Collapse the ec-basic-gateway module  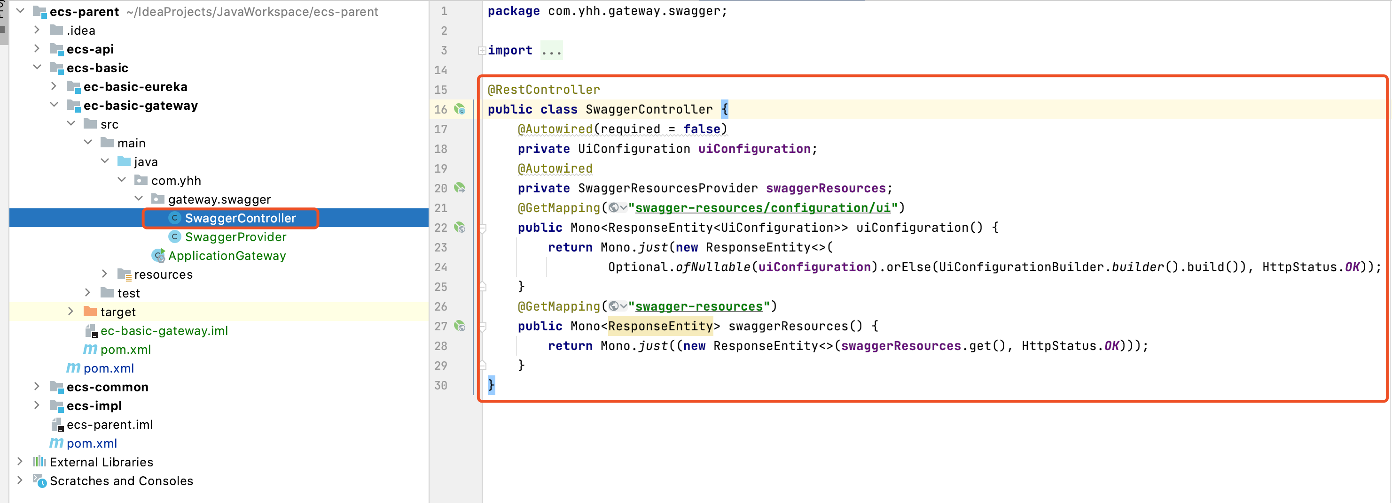(54, 105)
